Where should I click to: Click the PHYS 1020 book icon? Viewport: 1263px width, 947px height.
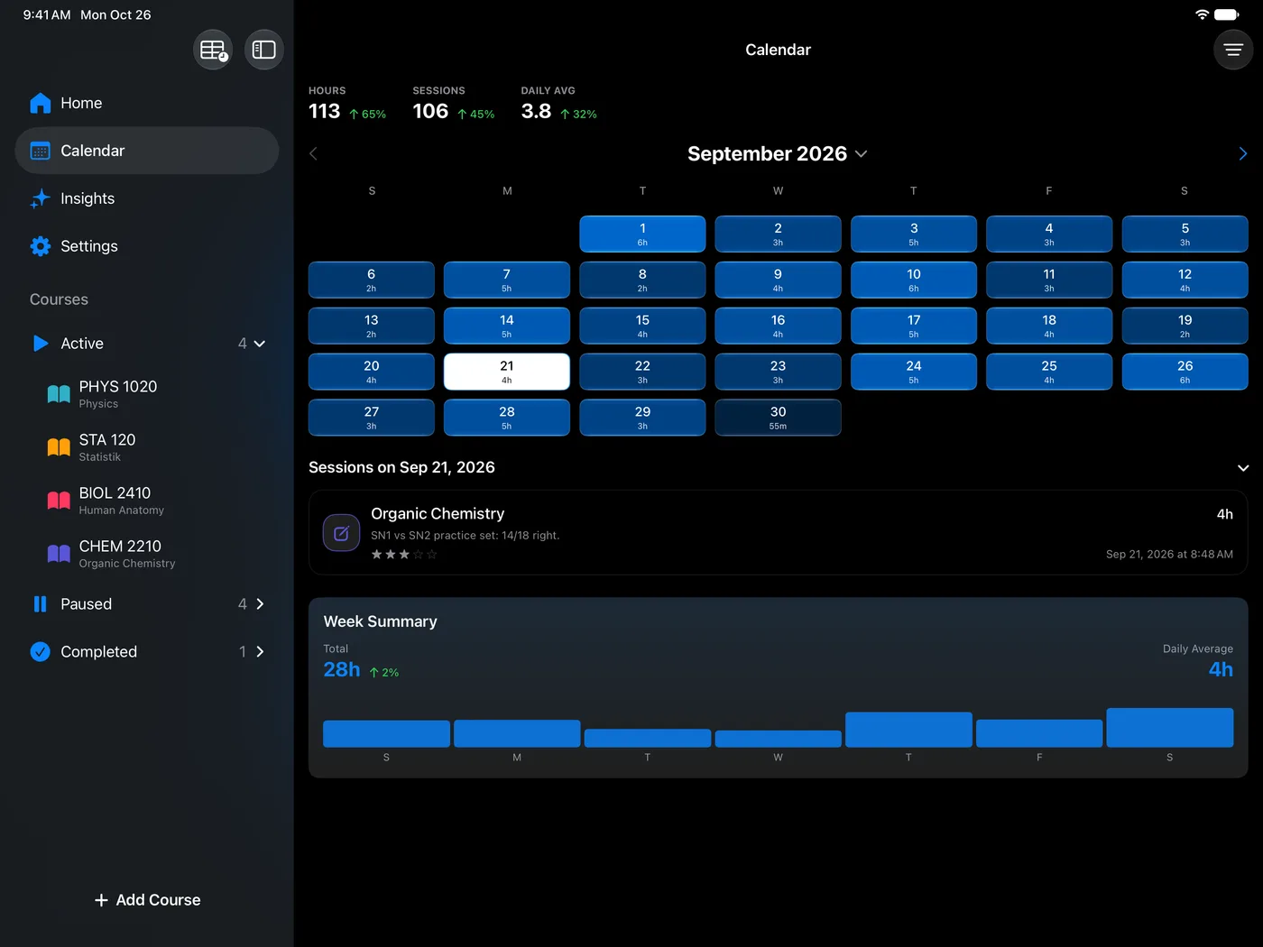(59, 394)
